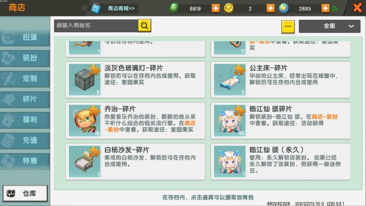Close the shop with orange X
Screen dimensions: 366x206
tap(358, 8)
